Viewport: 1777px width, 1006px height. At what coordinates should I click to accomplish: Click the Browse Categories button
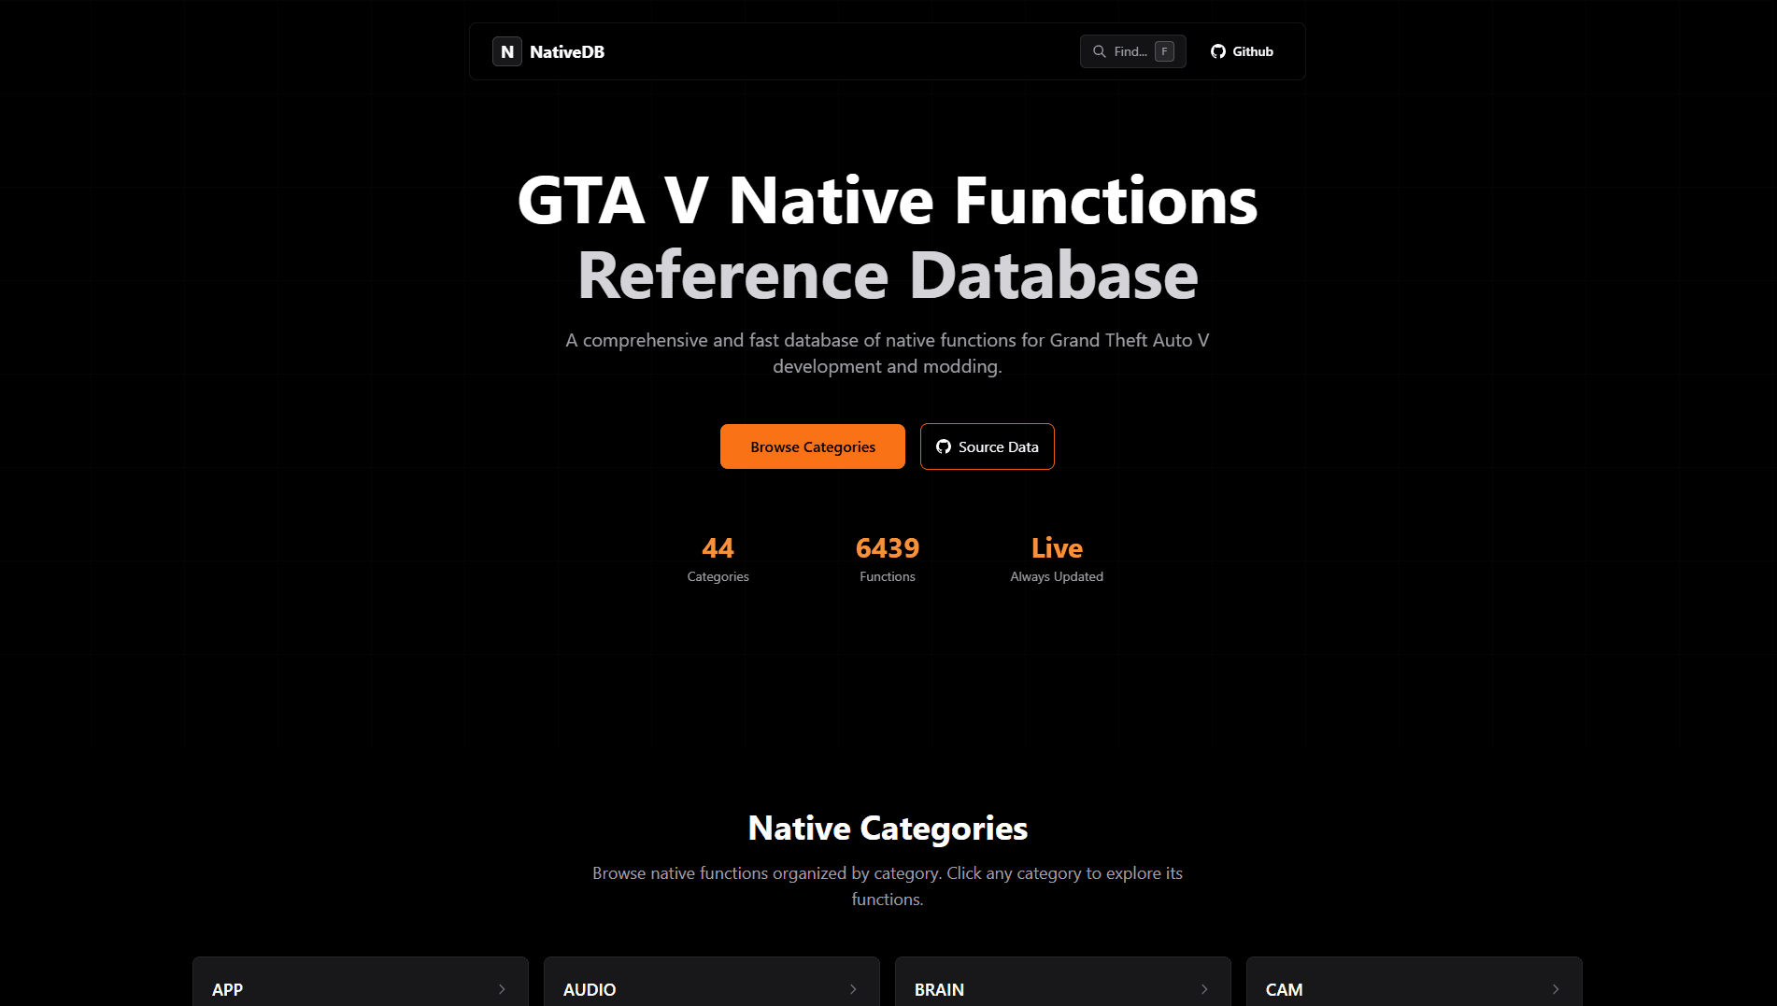click(812, 446)
